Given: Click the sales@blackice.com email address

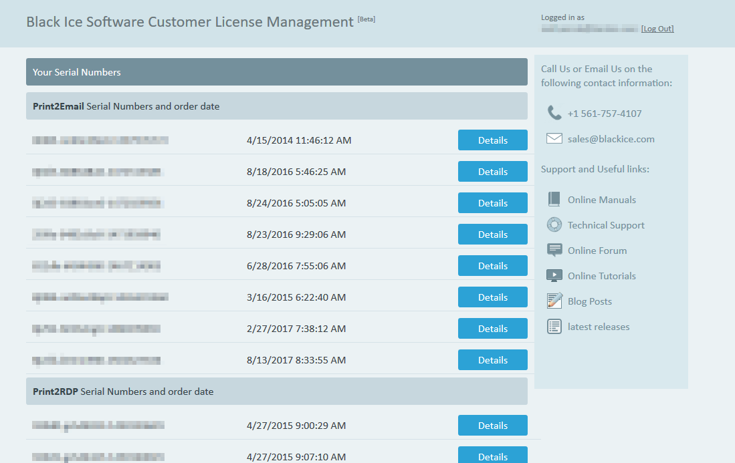Looking at the screenshot, I should click(611, 139).
